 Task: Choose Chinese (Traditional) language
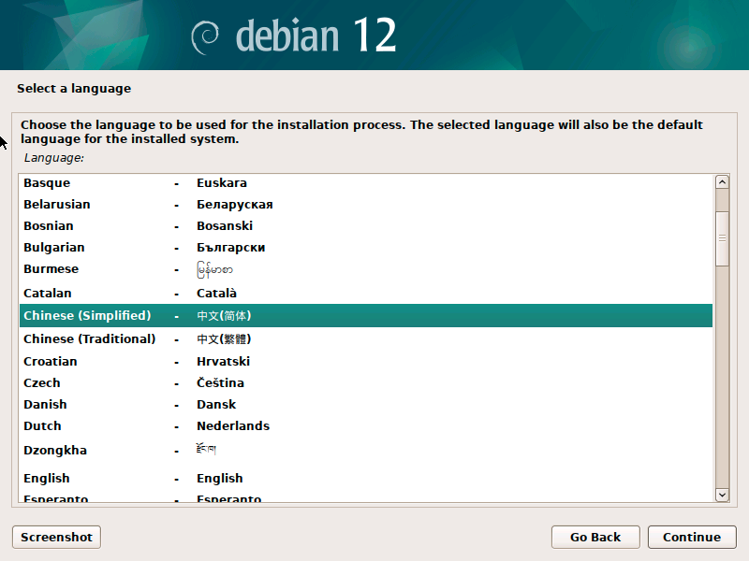366,339
